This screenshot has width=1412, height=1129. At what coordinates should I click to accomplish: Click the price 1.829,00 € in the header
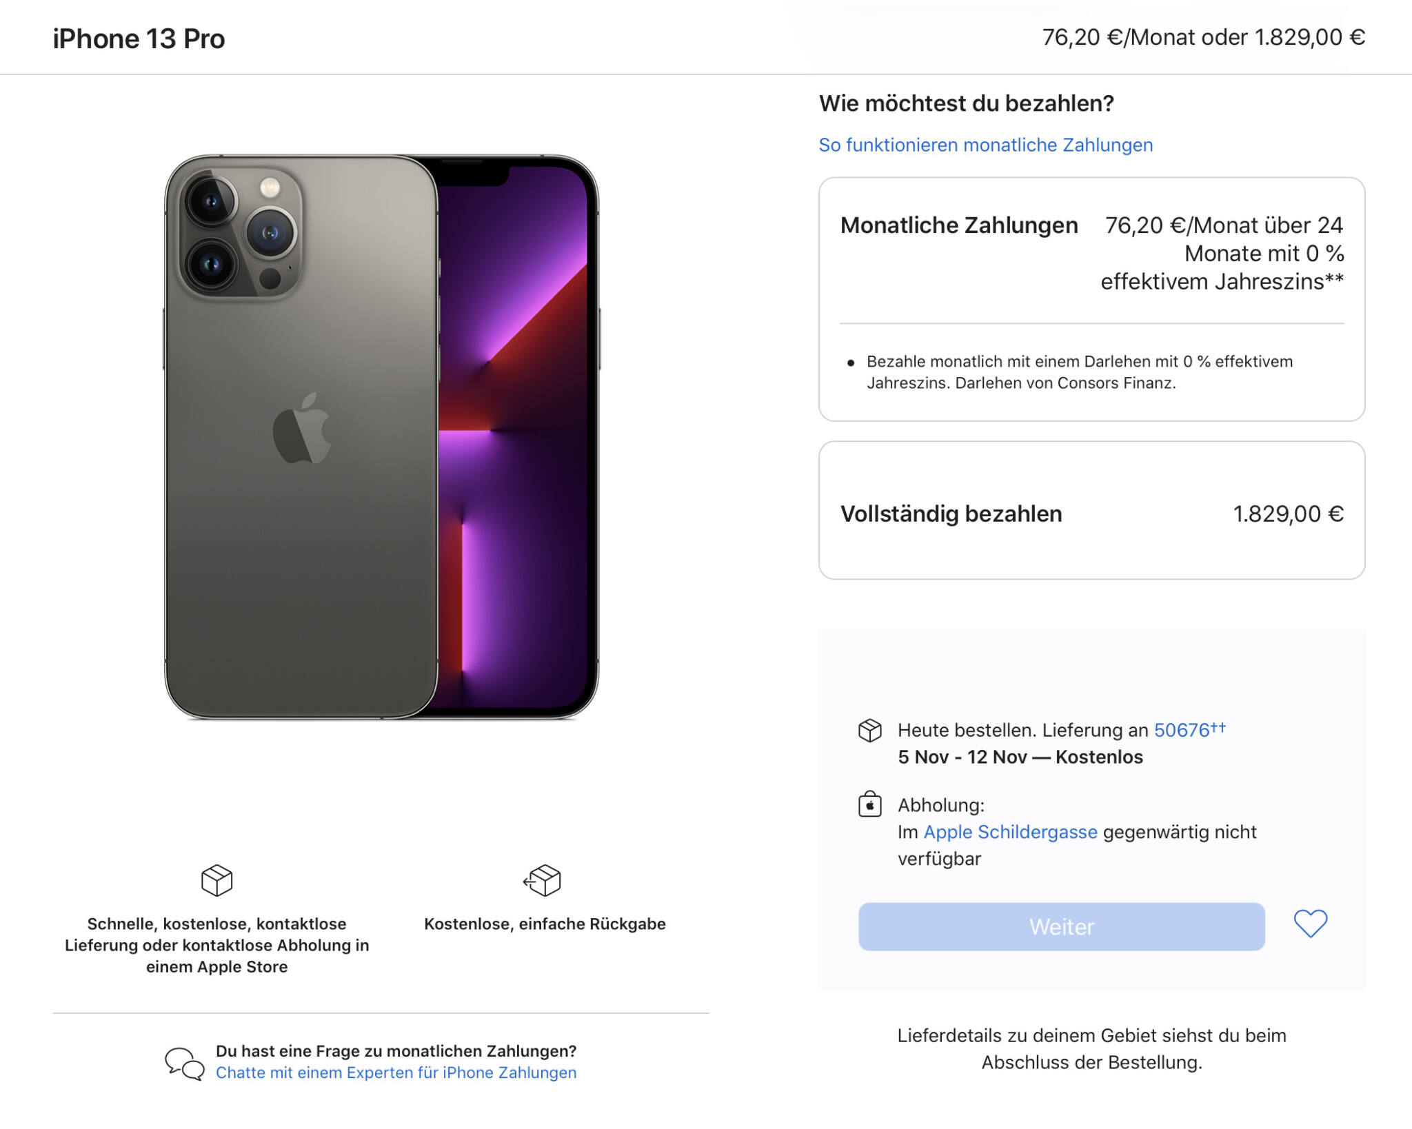click(x=1310, y=37)
